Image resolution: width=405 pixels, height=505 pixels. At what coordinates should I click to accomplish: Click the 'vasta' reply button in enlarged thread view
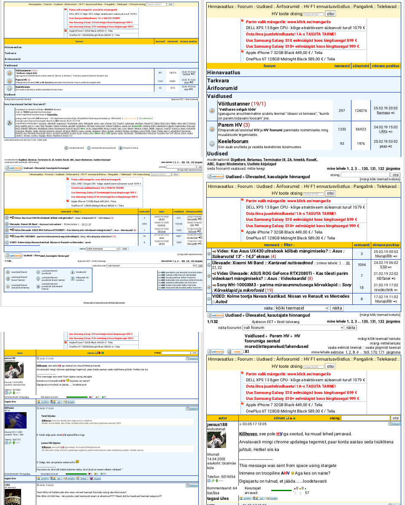click(235, 352)
